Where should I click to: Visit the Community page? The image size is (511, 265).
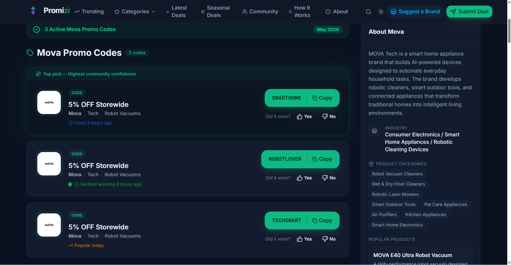tap(260, 11)
